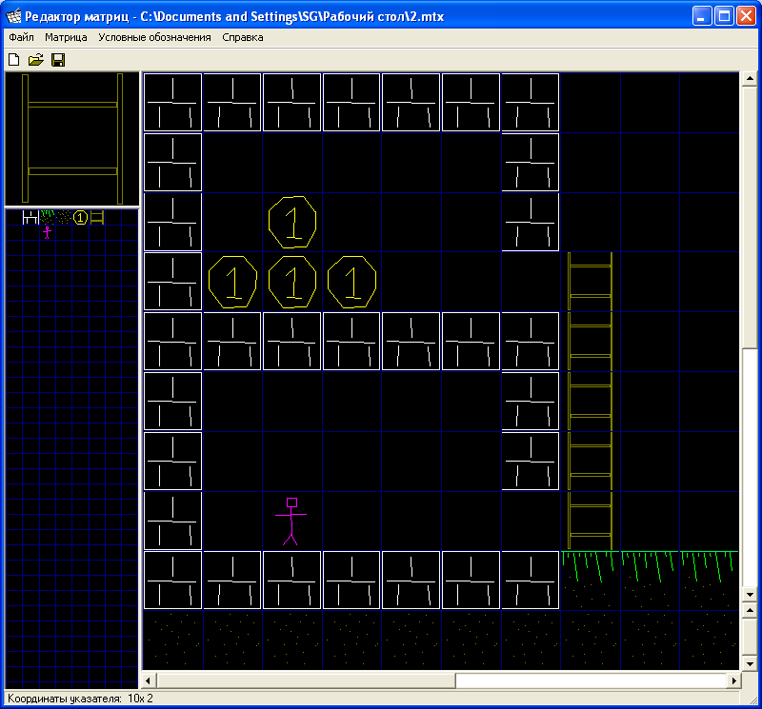Maximize the Редактор матриц window
This screenshot has height=709, width=762.
pos(724,16)
